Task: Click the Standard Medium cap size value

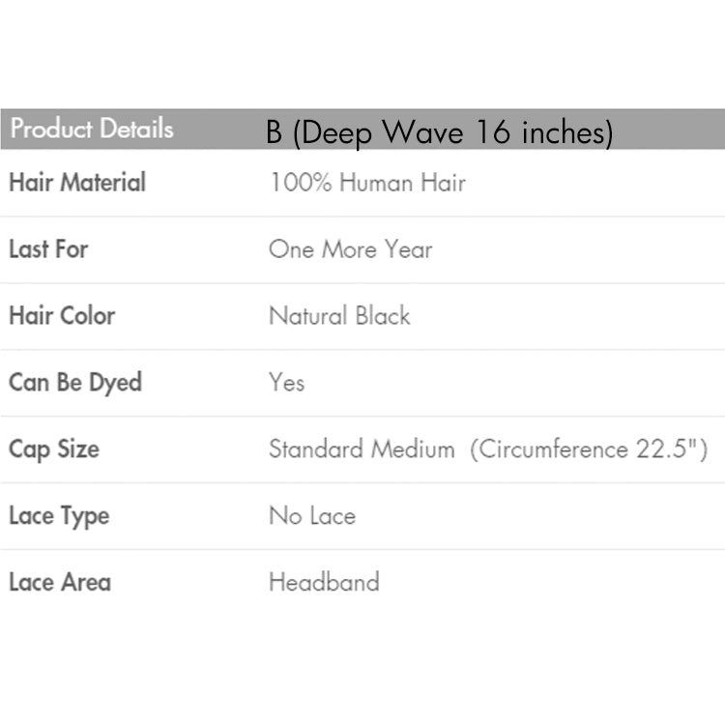Action: click(x=362, y=449)
